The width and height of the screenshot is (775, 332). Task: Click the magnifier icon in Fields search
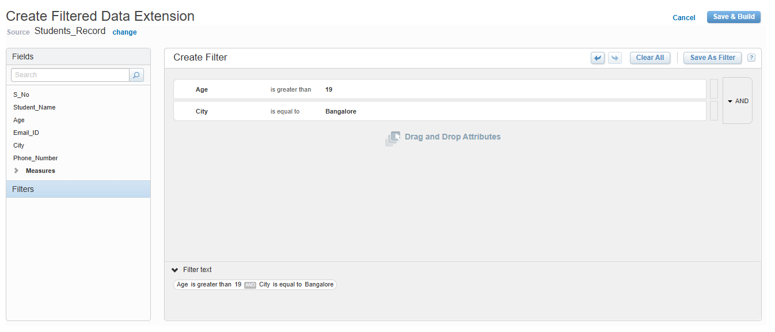tap(136, 75)
